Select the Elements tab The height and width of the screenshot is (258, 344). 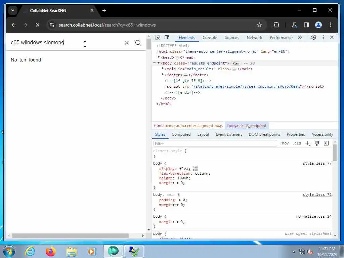pyautogui.click(x=187, y=38)
